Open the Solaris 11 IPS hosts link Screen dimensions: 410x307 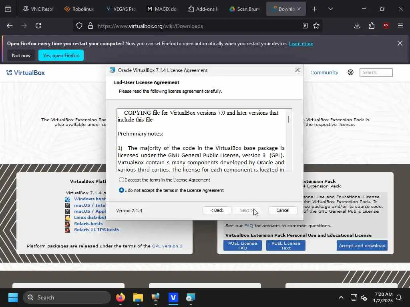[x=96, y=230]
